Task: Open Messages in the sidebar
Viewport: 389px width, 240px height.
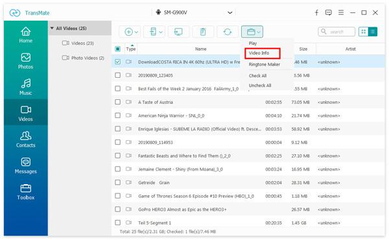Action: 25,166
